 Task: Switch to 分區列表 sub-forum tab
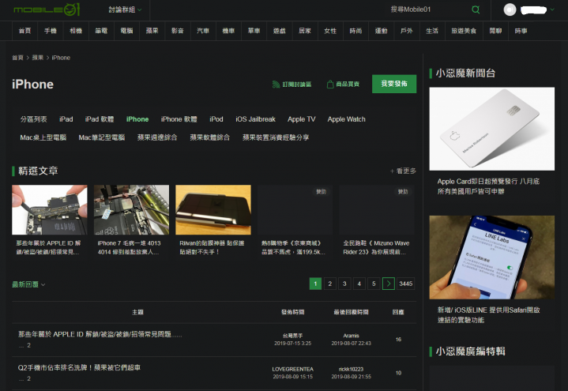tap(34, 119)
